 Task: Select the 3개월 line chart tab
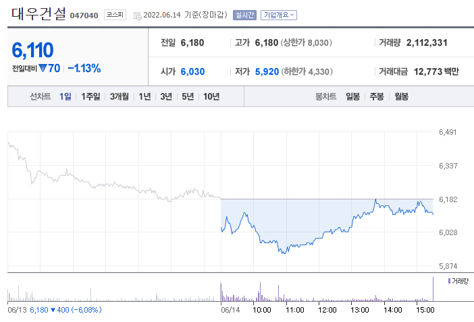(x=120, y=96)
